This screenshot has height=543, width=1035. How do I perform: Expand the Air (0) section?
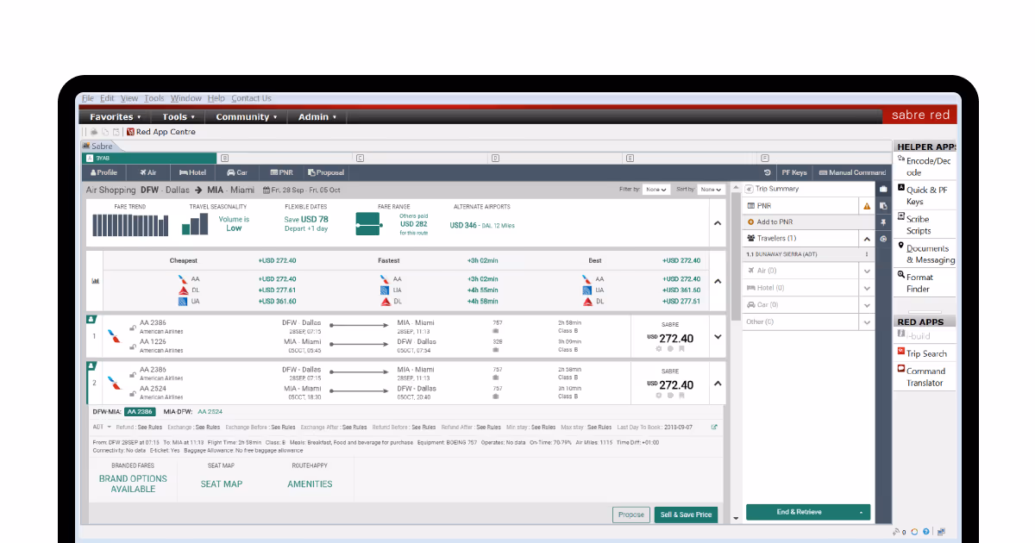click(x=867, y=271)
